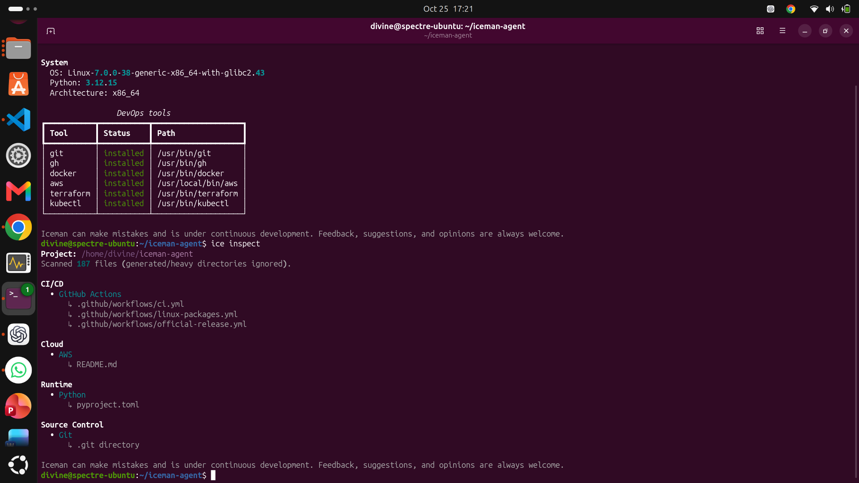Open a new terminal tab
Image resolution: width=859 pixels, height=483 pixels.
[51, 31]
